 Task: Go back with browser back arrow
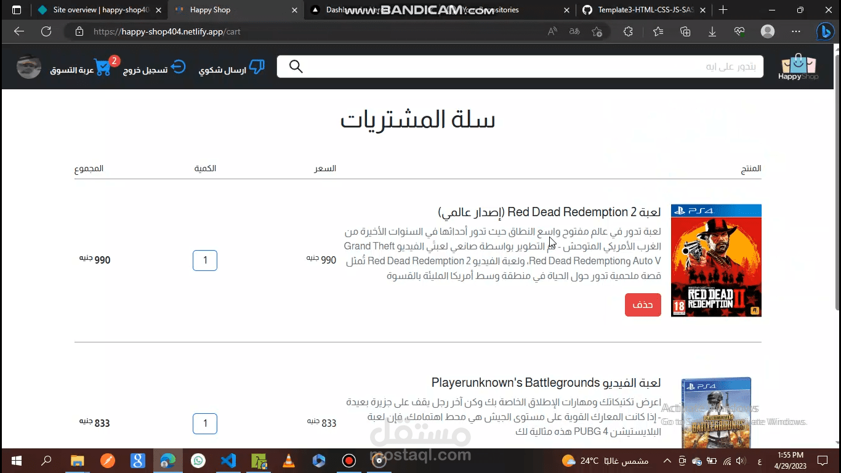tap(19, 31)
